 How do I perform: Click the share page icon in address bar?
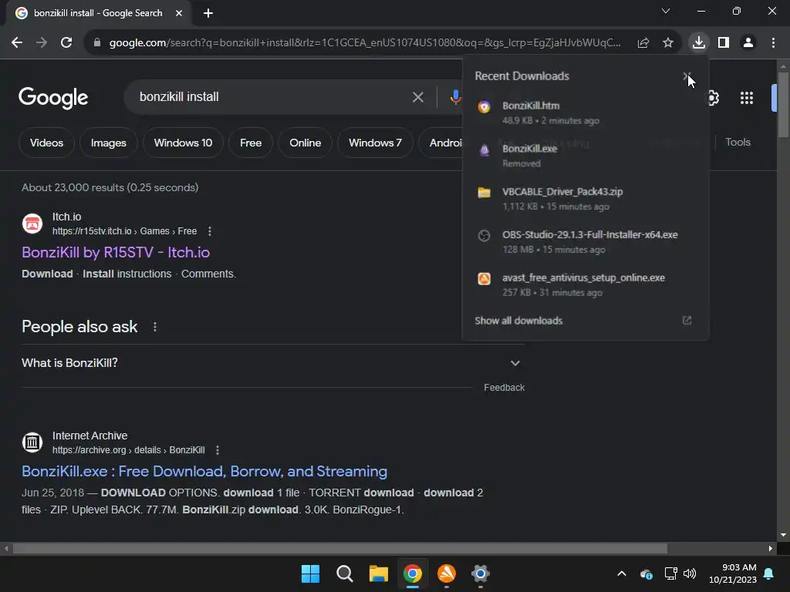pyautogui.click(x=643, y=43)
